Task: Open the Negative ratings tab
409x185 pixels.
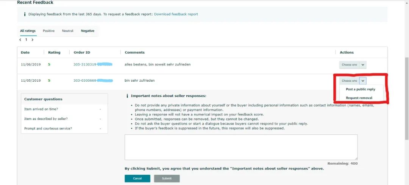Action: pyautogui.click(x=87, y=31)
